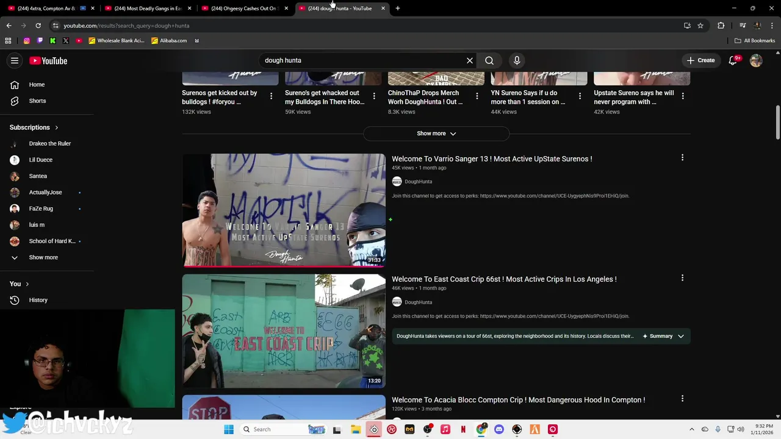This screenshot has width=781, height=439.
Task: Open a new browser tab
Action: click(398, 9)
